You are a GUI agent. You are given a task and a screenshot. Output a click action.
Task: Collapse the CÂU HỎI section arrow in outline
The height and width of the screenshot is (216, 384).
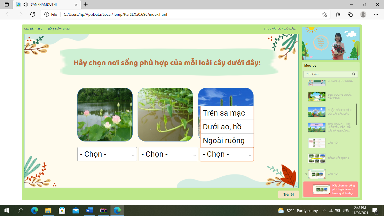(x=306, y=174)
